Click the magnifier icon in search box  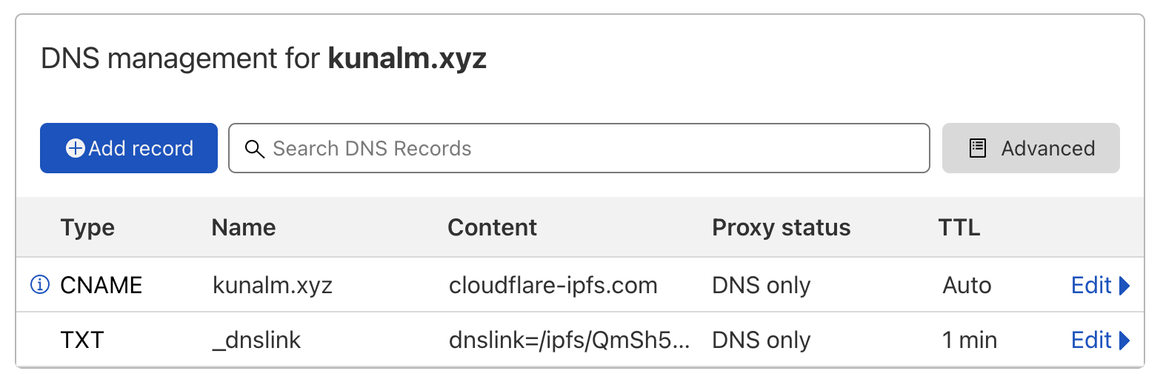click(x=254, y=149)
